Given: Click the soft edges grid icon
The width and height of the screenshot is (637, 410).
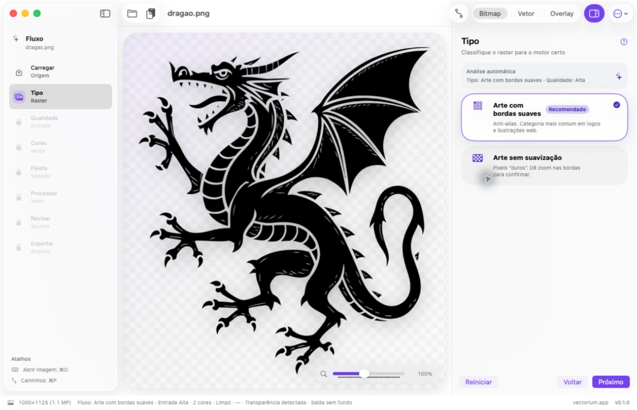Looking at the screenshot, I should [478, 106].
